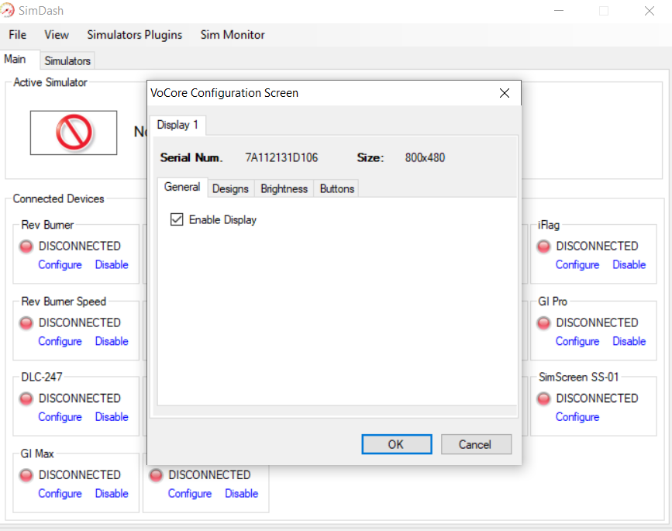Open the File menu

[x=17, y=35]
